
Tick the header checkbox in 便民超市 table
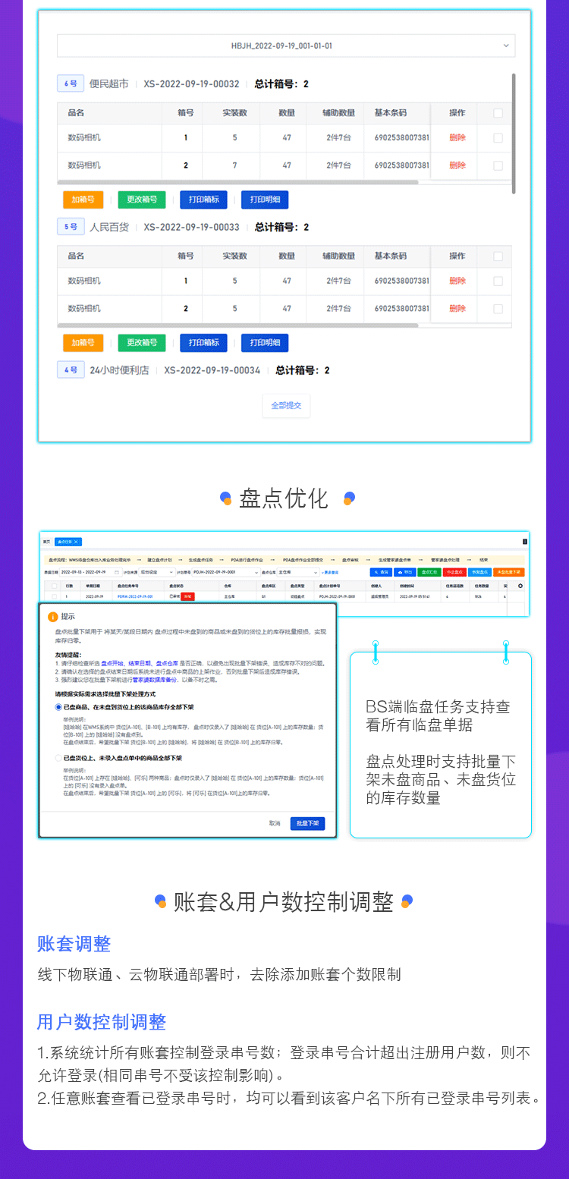[x=498, y=113]
